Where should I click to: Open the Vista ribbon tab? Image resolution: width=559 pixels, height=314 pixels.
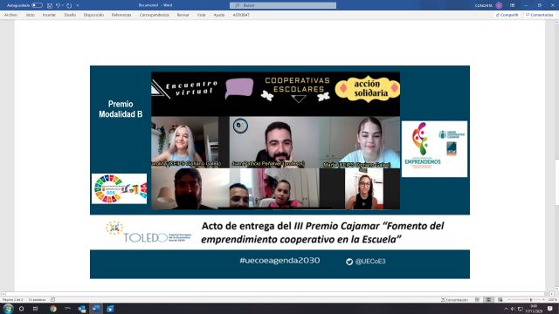tap(202, 15)
